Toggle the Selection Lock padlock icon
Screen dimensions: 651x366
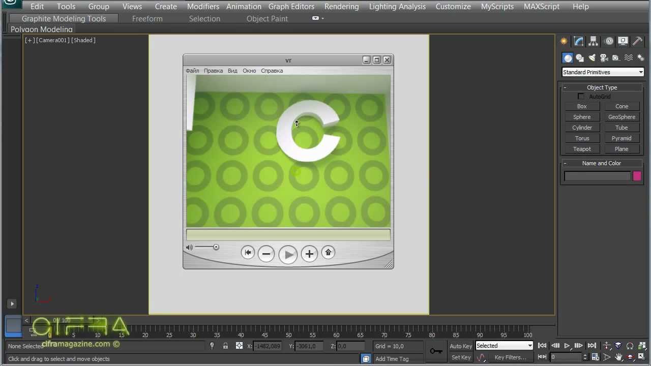coord(225,346)
